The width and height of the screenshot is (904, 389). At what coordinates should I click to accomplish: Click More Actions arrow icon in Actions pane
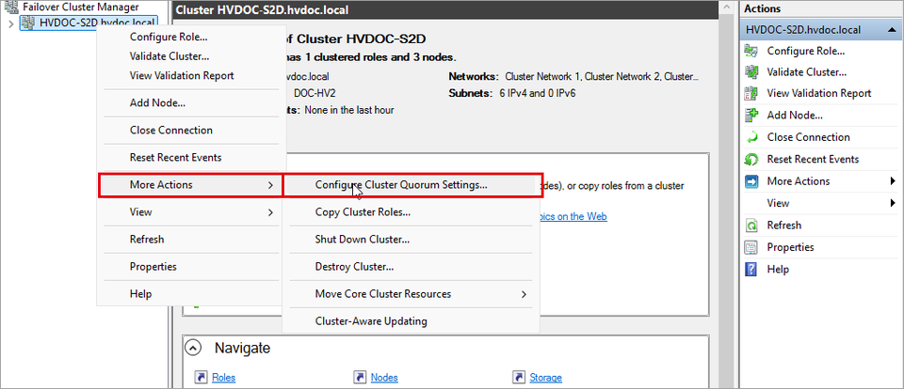751,181
